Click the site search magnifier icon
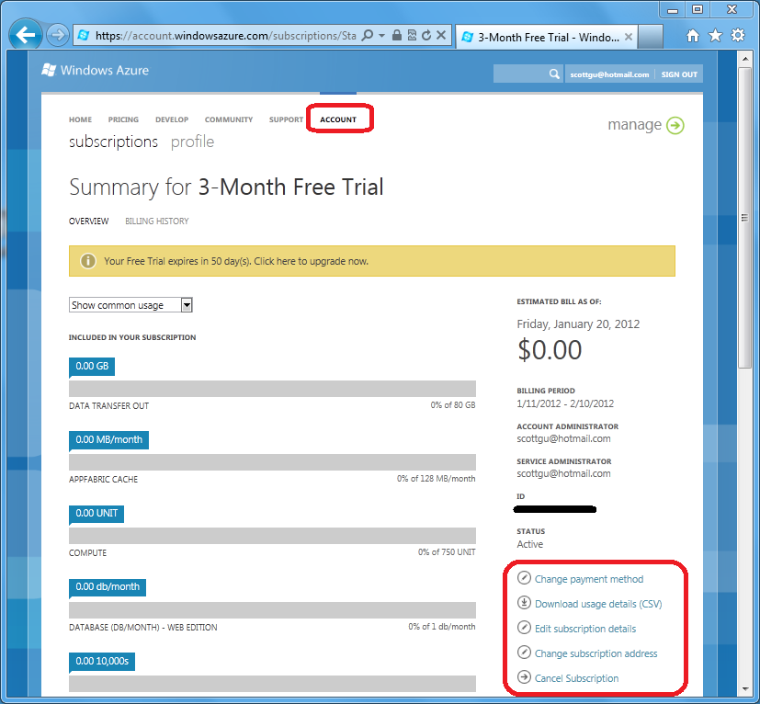The height and width of the screenshot is (704, 760). (554, 74)
